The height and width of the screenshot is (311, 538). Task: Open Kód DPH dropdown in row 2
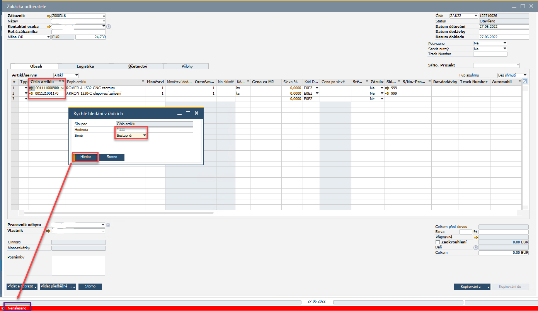point(317,93)
